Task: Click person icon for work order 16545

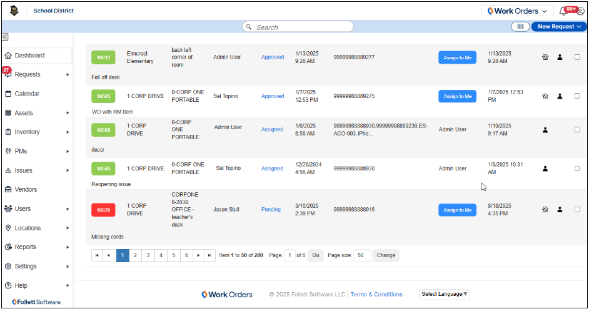Action: 545,169
